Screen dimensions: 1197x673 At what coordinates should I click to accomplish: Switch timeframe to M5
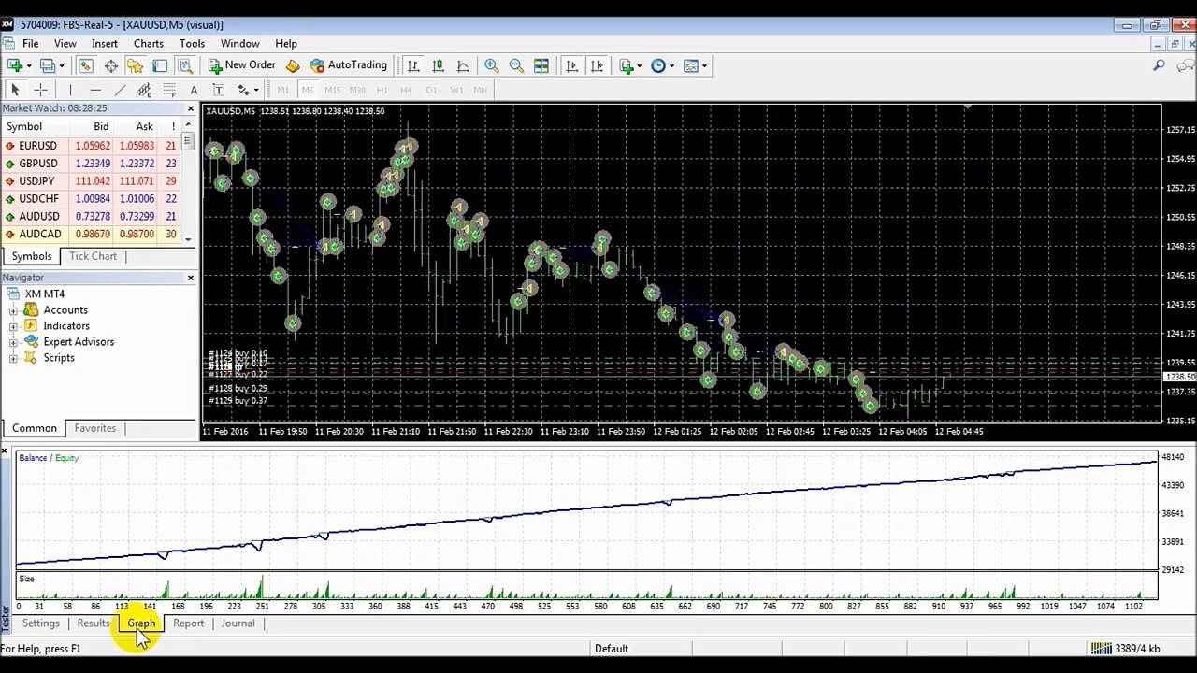[x=308, y=90]
